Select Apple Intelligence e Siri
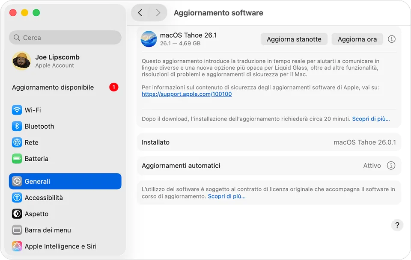411x260 pixels. pos(65,246)
